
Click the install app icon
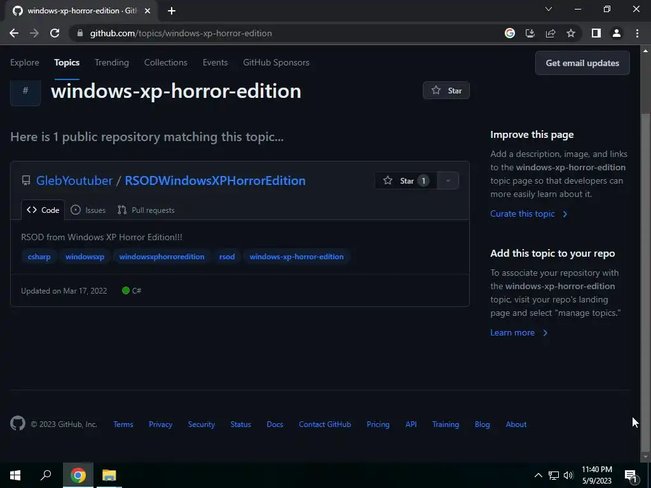[530, 33]
